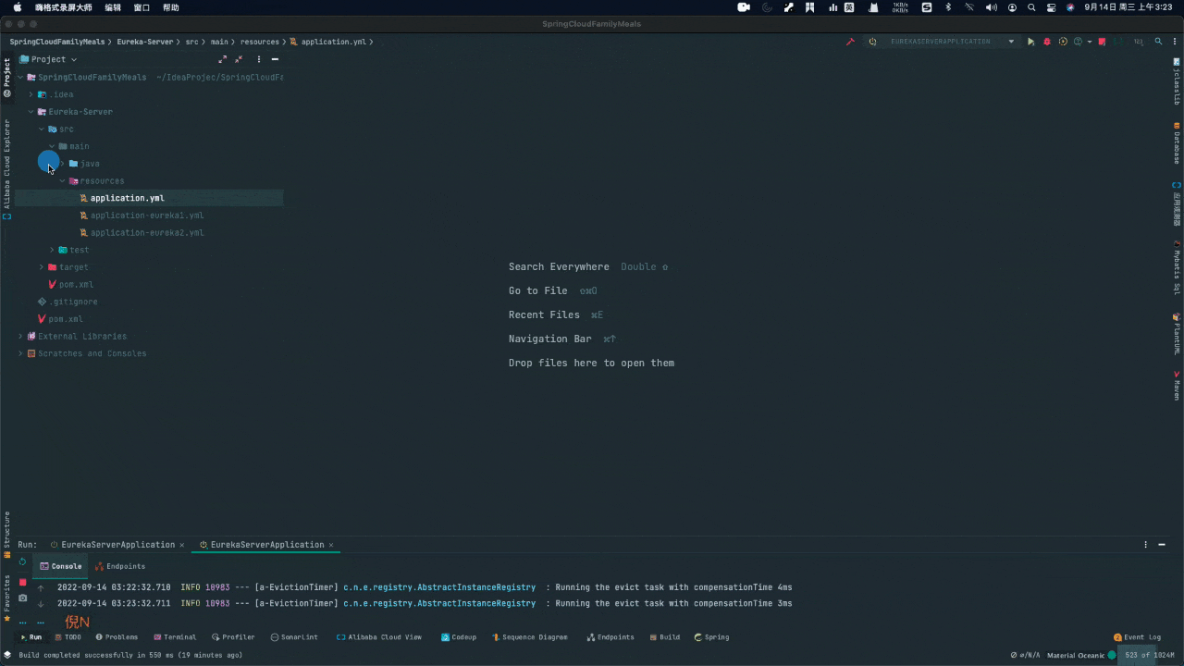Stop the application using red toolbar square
Screen dimensions: 1184x666
(1102, 42)
